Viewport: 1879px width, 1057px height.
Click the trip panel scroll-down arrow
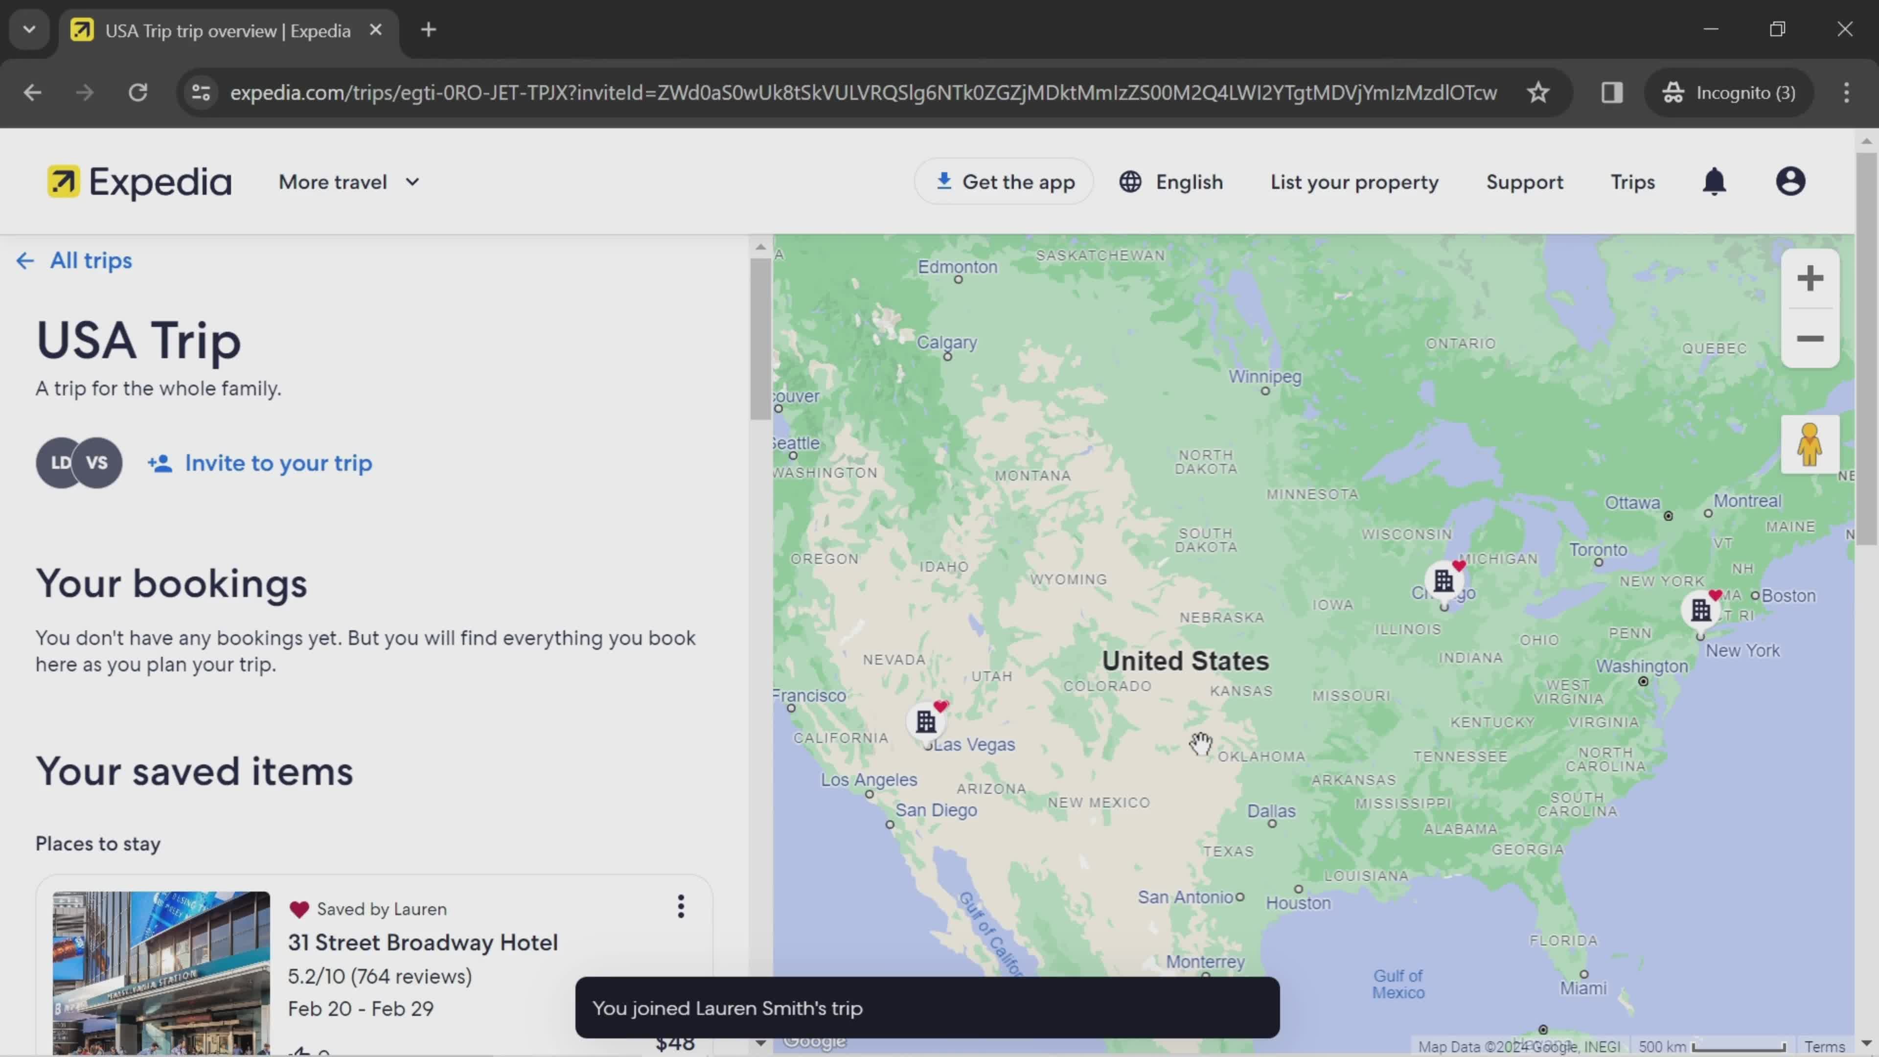[x=760, y=1043]
